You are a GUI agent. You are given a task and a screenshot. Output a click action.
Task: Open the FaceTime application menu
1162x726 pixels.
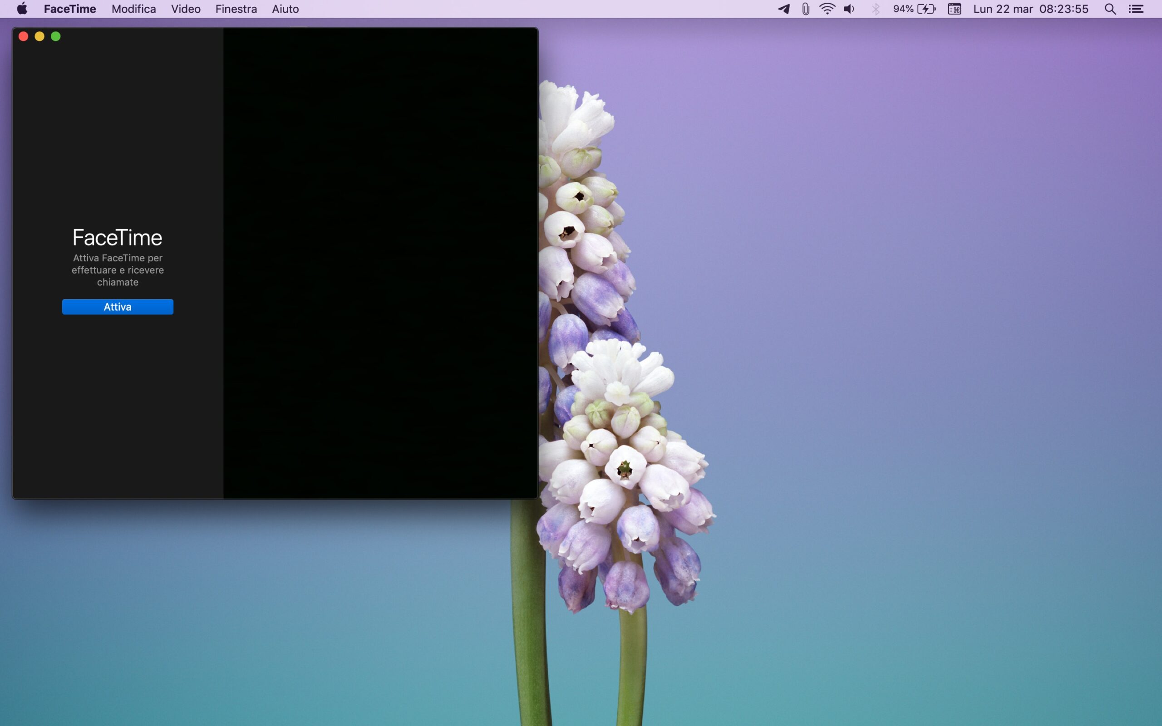[x=69, y=9]
